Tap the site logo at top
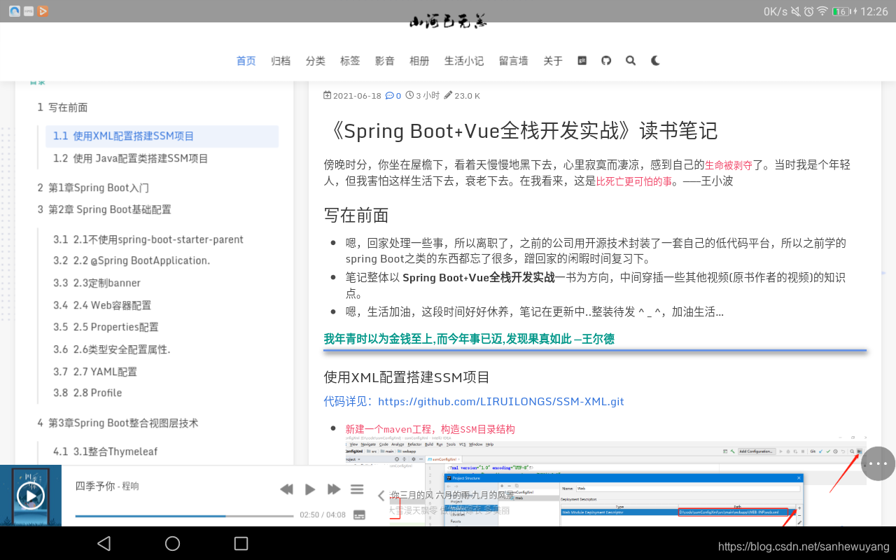The image size is (896, 560). 448,22
